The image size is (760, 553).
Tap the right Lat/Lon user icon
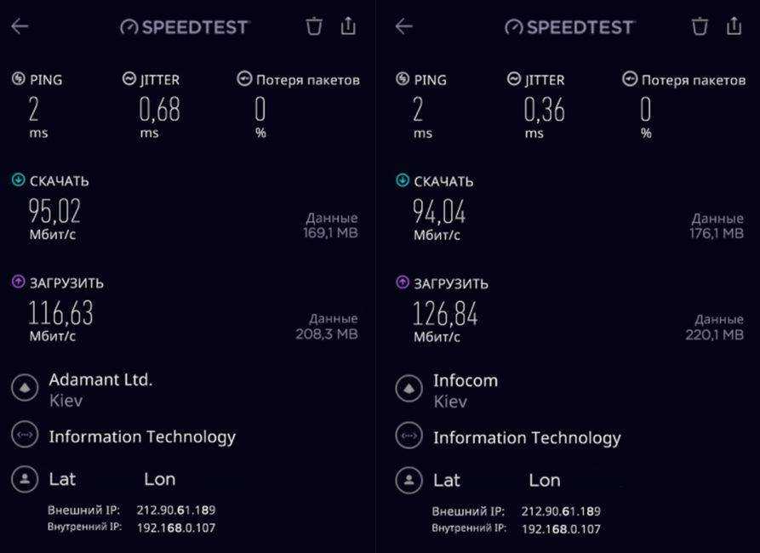409,480
